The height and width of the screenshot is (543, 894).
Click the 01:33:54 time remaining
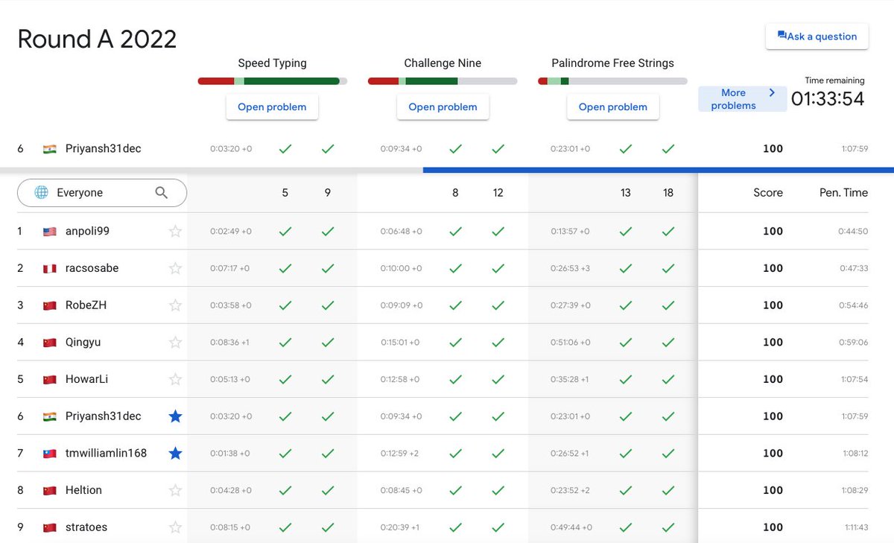coord(828,98)
